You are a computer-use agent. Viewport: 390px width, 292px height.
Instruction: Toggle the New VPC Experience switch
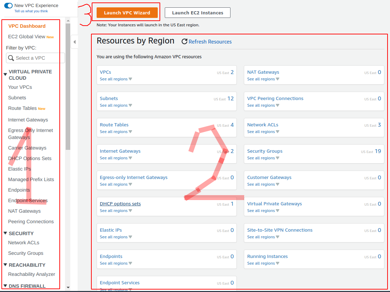click(x=8, y=6)
